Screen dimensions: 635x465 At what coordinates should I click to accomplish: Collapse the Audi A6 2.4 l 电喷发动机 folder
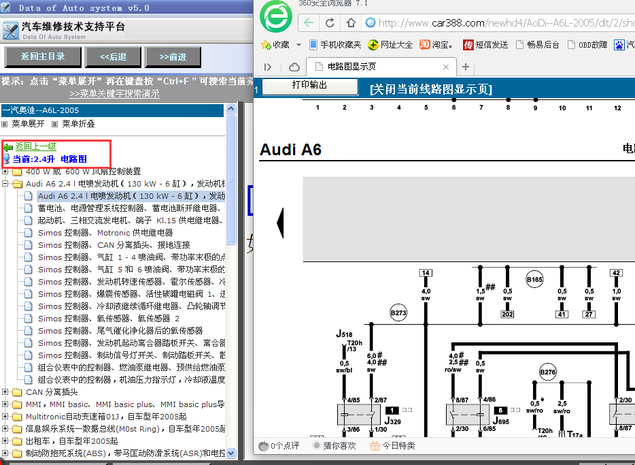point(5,184)
